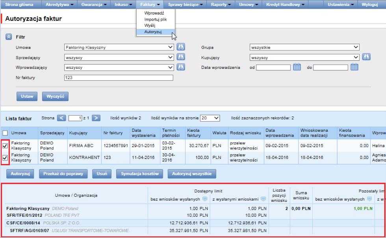Sort by Nr faktury column header
Screen dimensions: 386x238
click(x=113, y=133)
